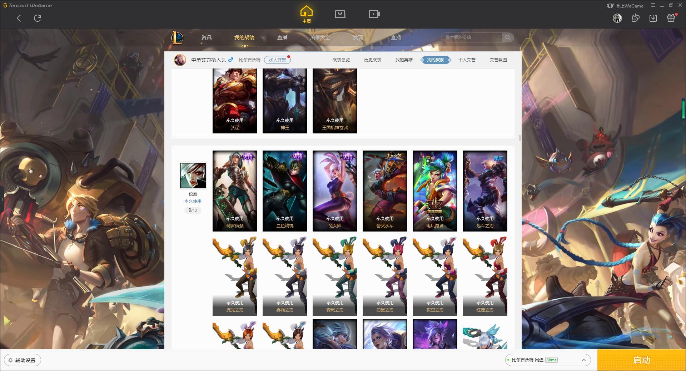This screenshot has width=686, height=371.
Task: Open the 冠军之刃 skin card
Action: tap(485, 191)
